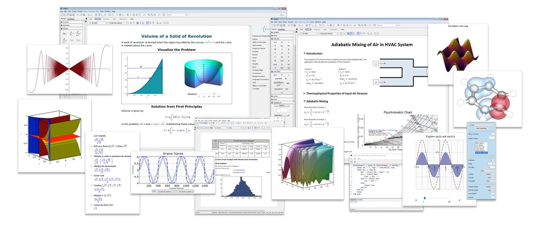Switch to Workbook tab in left Maple window
This screenshot has width=539, height=226.
[x=71, y=19]
